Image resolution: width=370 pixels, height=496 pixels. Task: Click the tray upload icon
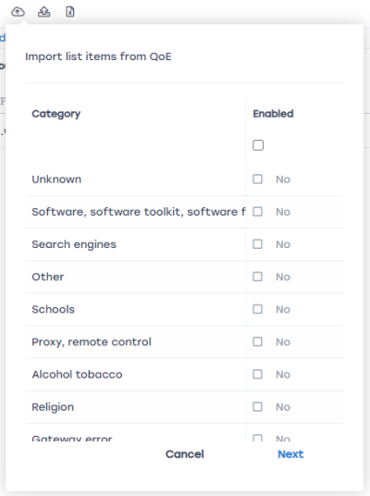click(x=44, y=12)
